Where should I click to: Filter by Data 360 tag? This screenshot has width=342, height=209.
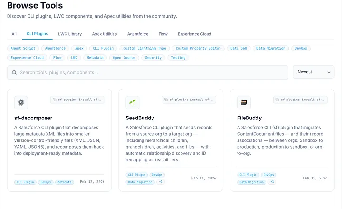(x=238, y=48)
